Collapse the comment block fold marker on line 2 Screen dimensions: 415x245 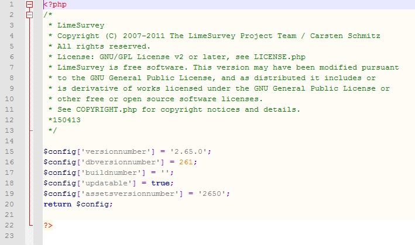tap(30, 15)
